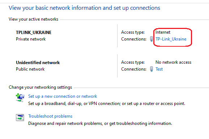Open the TP-Link_Ukraine connection link
Screen dimensions: 209x139
[171, 39]
